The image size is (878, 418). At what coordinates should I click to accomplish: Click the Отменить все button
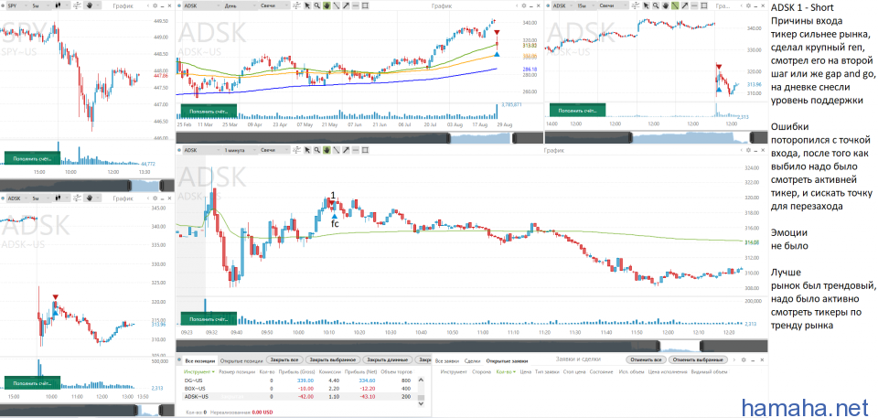[x=648, y=359]
